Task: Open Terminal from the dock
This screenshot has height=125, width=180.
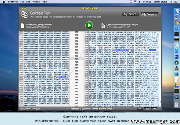Action: tap(177, 34)
